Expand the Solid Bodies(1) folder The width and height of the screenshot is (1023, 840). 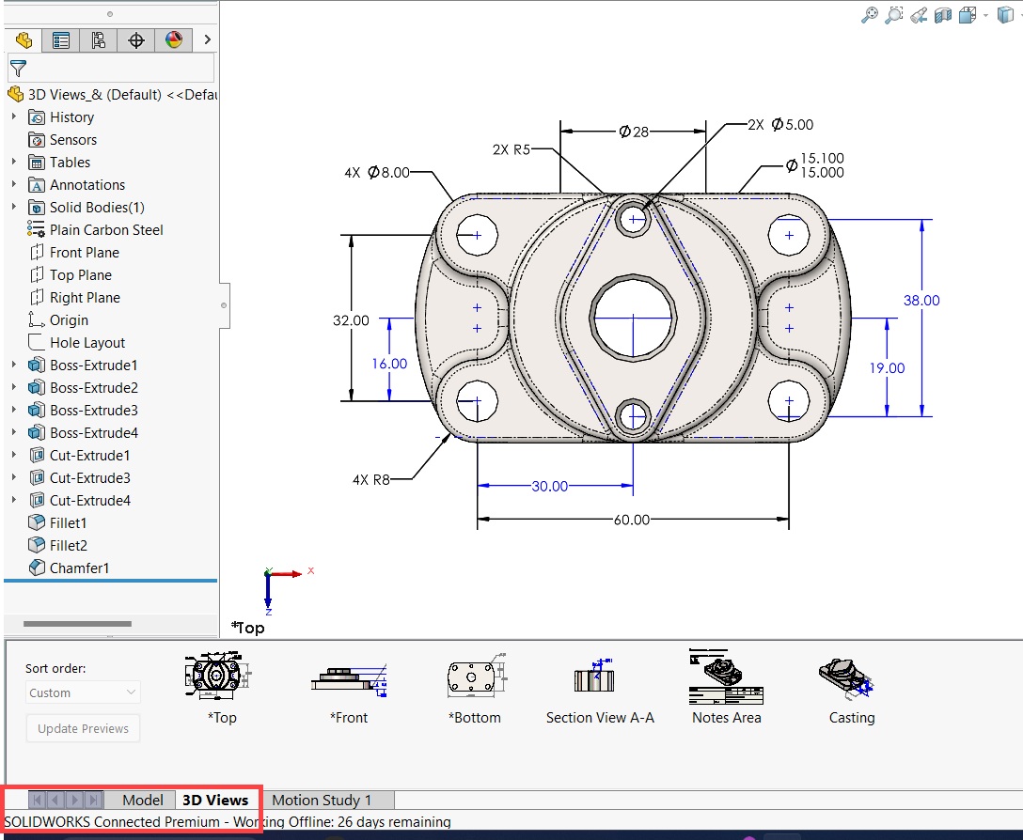pyautogui.click(x=14, y=208)
